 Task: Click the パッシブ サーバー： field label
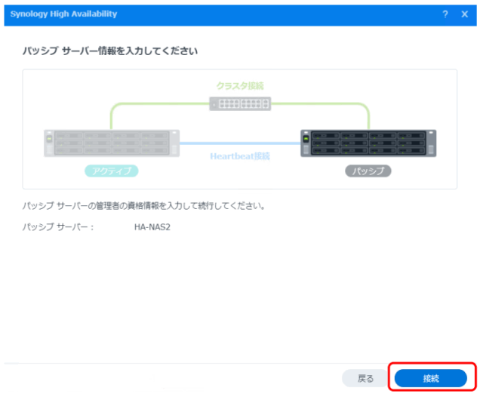click(58, 226)
